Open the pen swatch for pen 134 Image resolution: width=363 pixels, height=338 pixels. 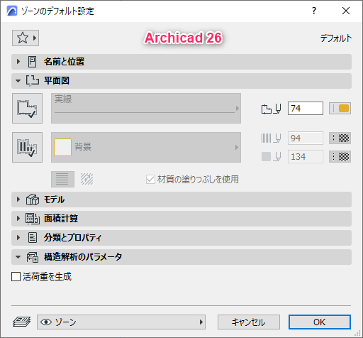coord(340,156)
